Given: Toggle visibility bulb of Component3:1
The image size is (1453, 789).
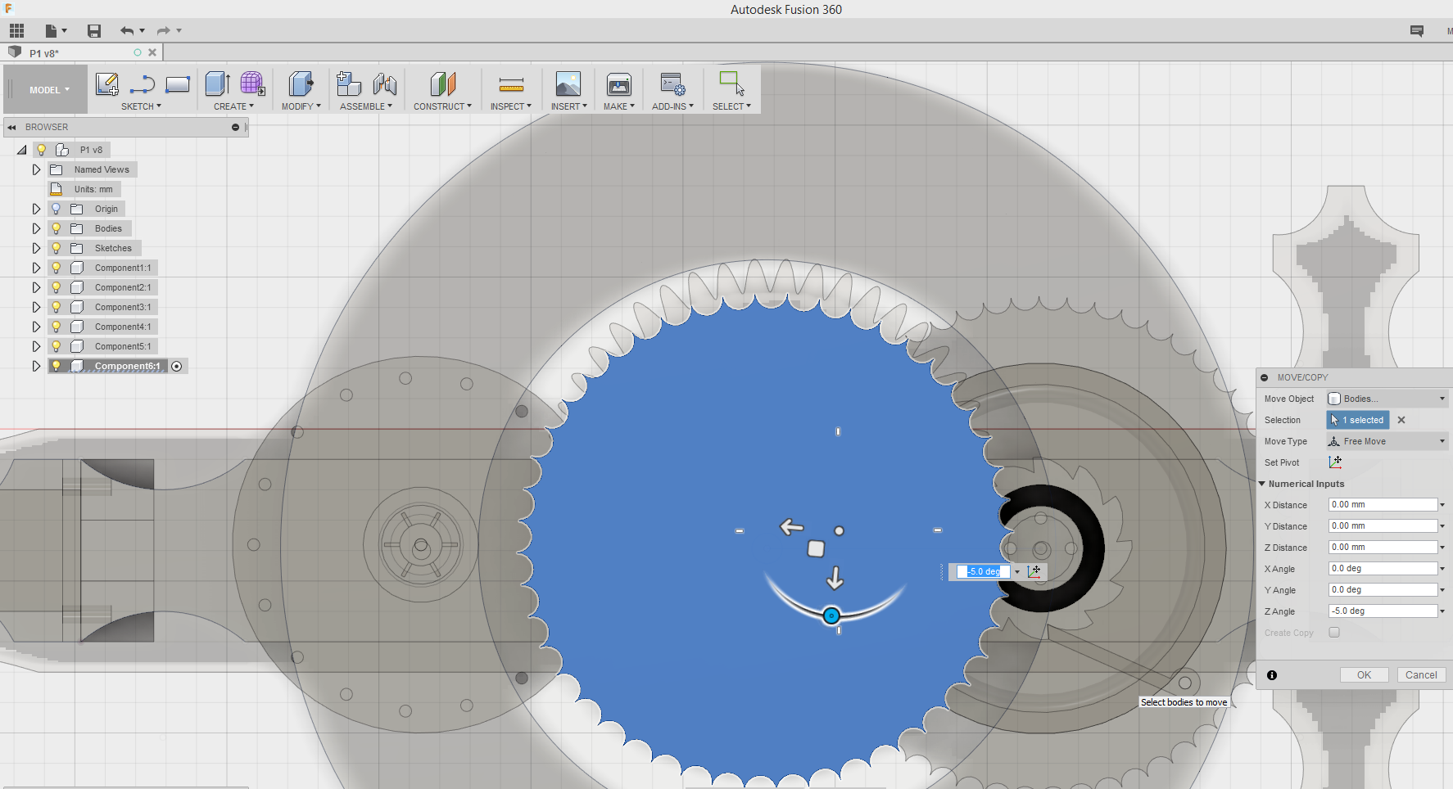Looking at the screenshot, I should pyautogui.click(x=57, y=307).
